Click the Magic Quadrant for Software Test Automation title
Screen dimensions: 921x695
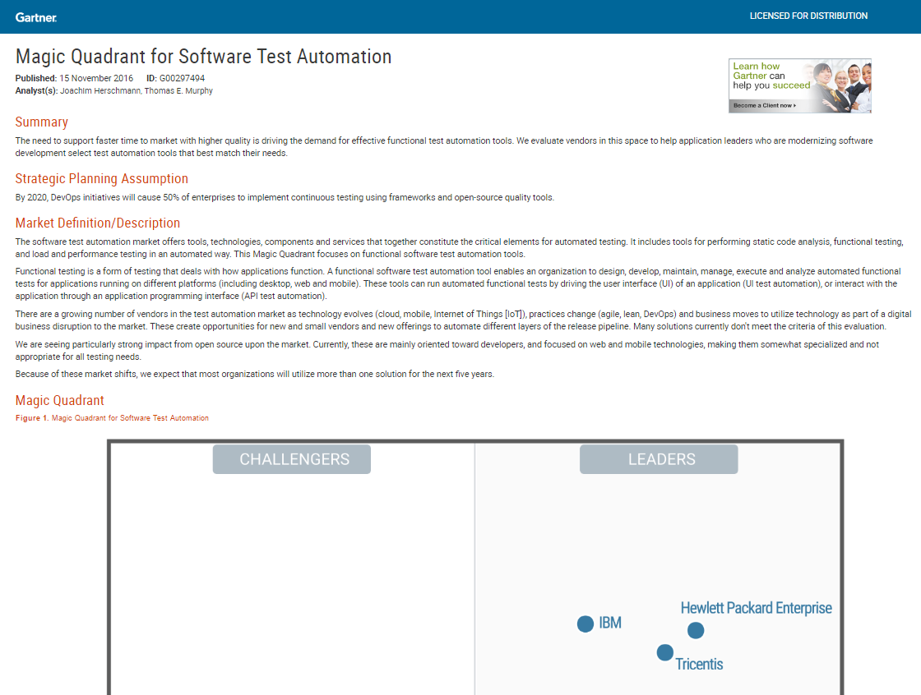(x=203, y=57)
